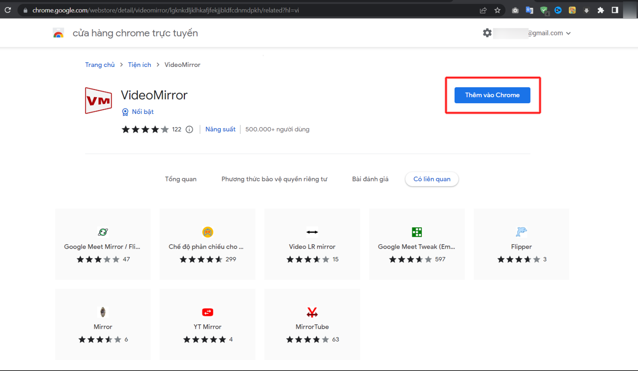Open the download arrow extension icon
638x371 pixels.
587,10
